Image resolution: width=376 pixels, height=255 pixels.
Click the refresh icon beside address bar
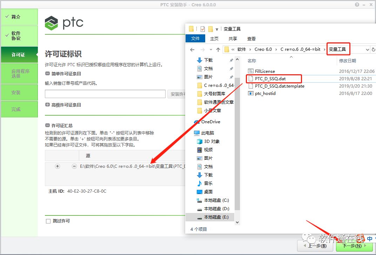[x=373, y=49]
